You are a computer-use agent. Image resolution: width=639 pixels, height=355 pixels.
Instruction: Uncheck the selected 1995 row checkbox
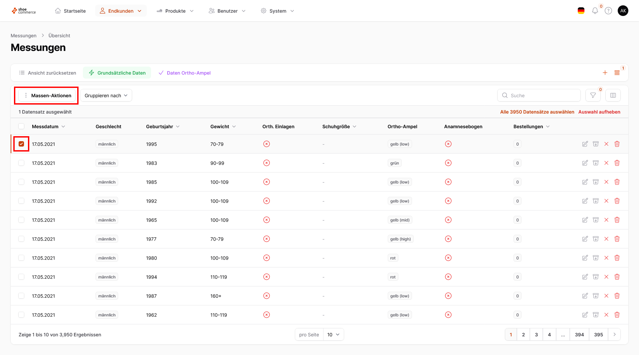21,144
